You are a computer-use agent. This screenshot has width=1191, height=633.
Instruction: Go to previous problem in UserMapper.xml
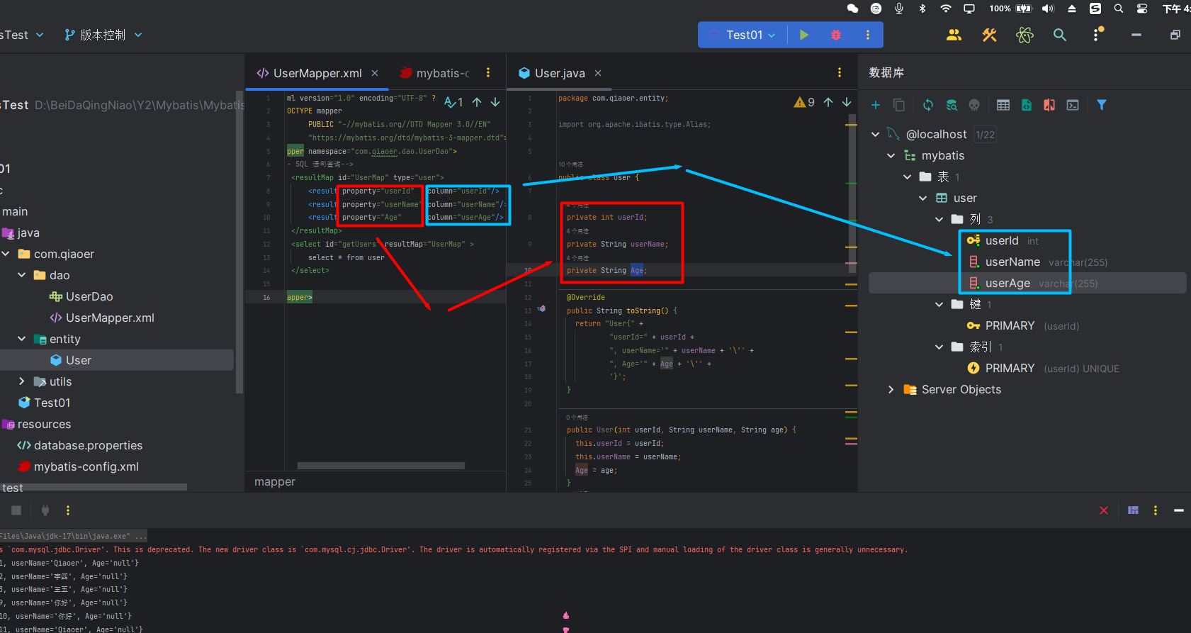click(477, 102)
